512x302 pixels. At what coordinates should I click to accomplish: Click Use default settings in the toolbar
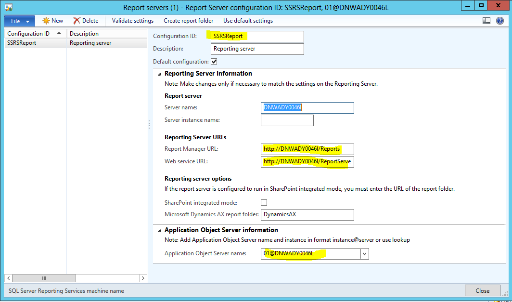tap(248, 21)
